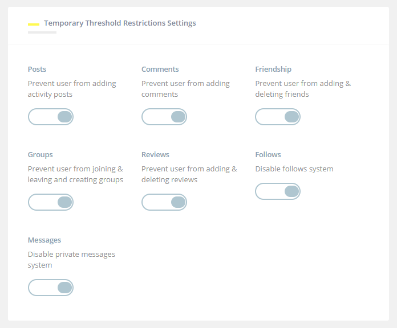Click 'Prevent user from adding comments' text

(x=185, y=89)
